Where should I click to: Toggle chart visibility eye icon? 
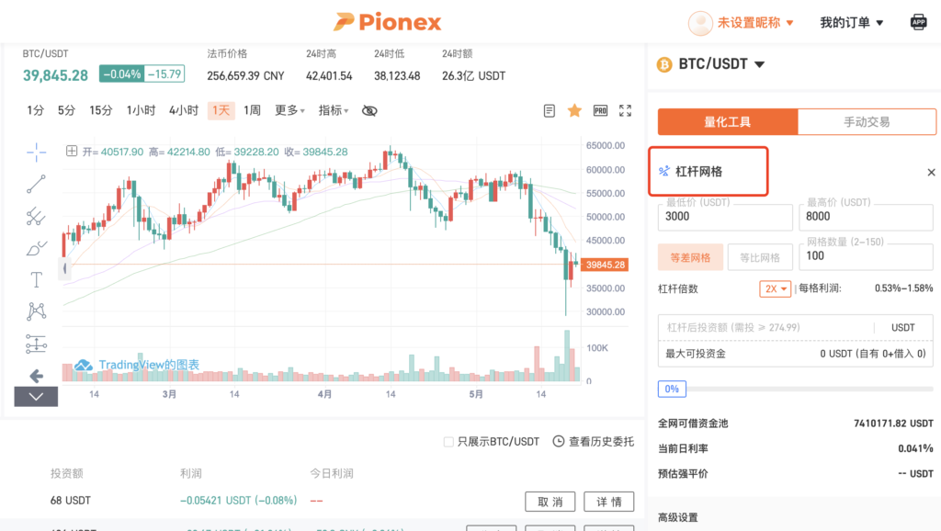[x=369, y=111]
